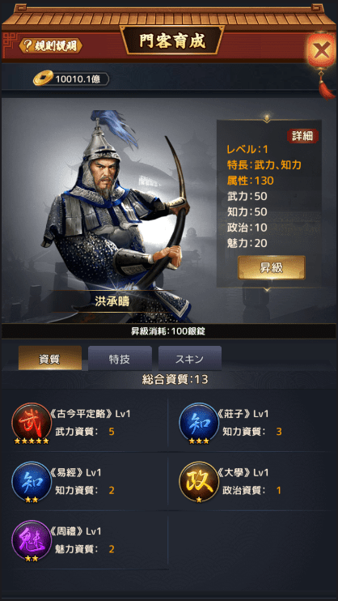Choose the purple 魅 charm aptitude icon
Screen dimensions: 338x601
click(x=32, y=541)
